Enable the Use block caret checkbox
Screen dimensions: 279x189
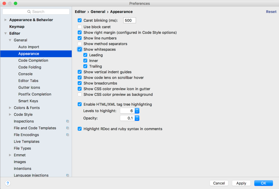coord(80,27)
